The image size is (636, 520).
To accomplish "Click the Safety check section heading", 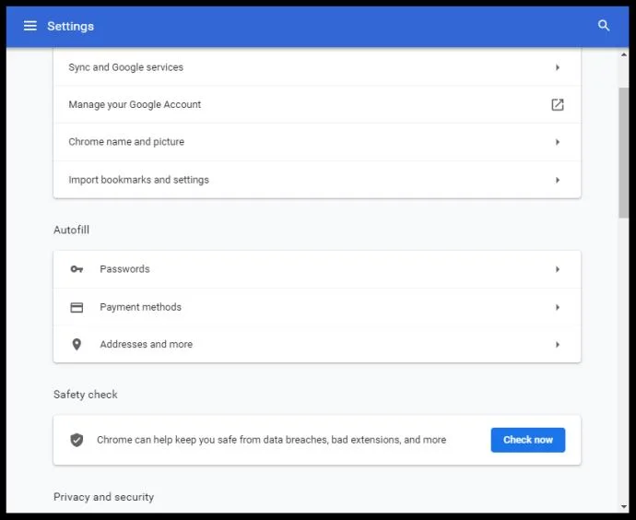I will pos(86,395).
